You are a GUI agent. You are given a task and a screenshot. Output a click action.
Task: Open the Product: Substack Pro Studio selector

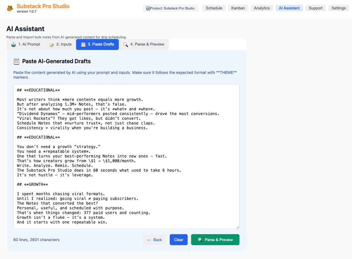pos(170,8)
